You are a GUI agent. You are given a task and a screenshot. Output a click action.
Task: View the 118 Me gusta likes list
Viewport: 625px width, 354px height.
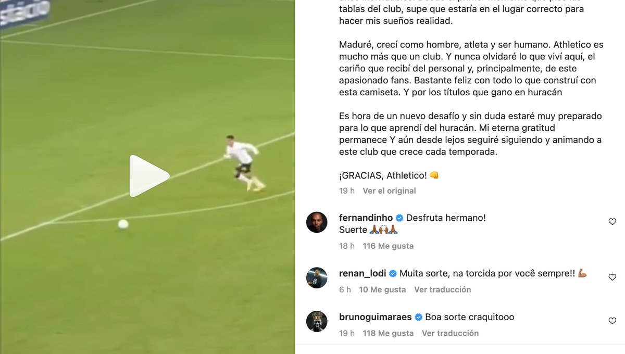pyautogui.click(x=388, y=333)
